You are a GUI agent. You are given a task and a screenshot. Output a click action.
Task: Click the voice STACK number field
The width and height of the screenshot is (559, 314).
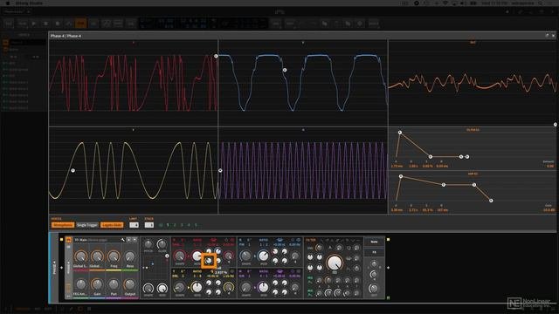pos(149,225)
